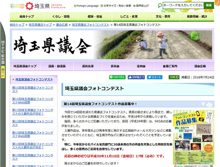Open text size and color settings
The image size is (220, 167).
coord(116,6)
